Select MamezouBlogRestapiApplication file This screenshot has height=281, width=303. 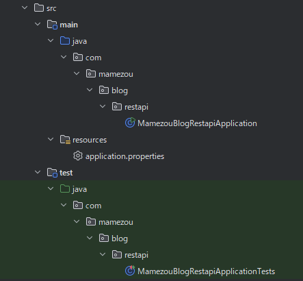197,123
